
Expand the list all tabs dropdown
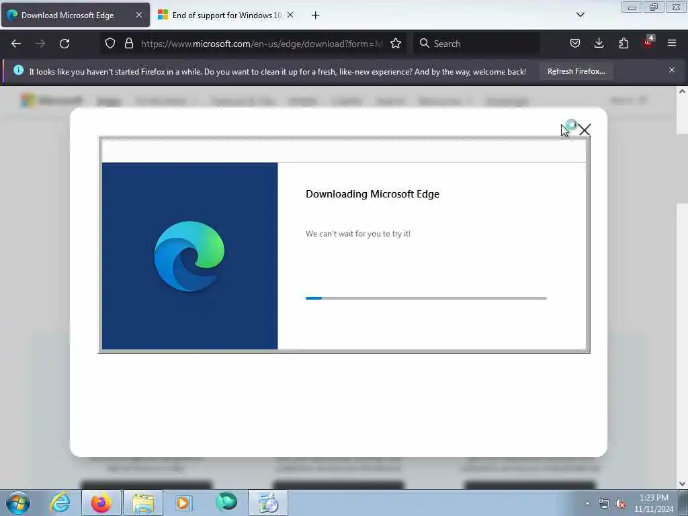click(x=580, y=15)
